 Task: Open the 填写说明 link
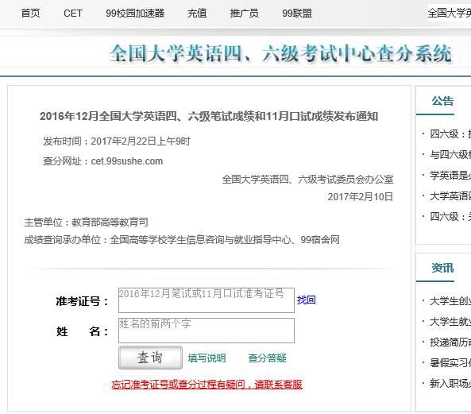[207, 358]
